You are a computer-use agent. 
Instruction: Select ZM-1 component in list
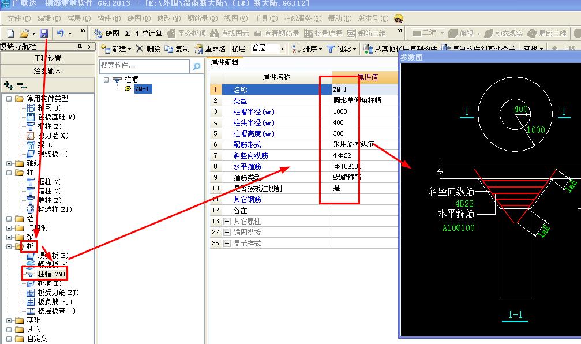(143, 88)
